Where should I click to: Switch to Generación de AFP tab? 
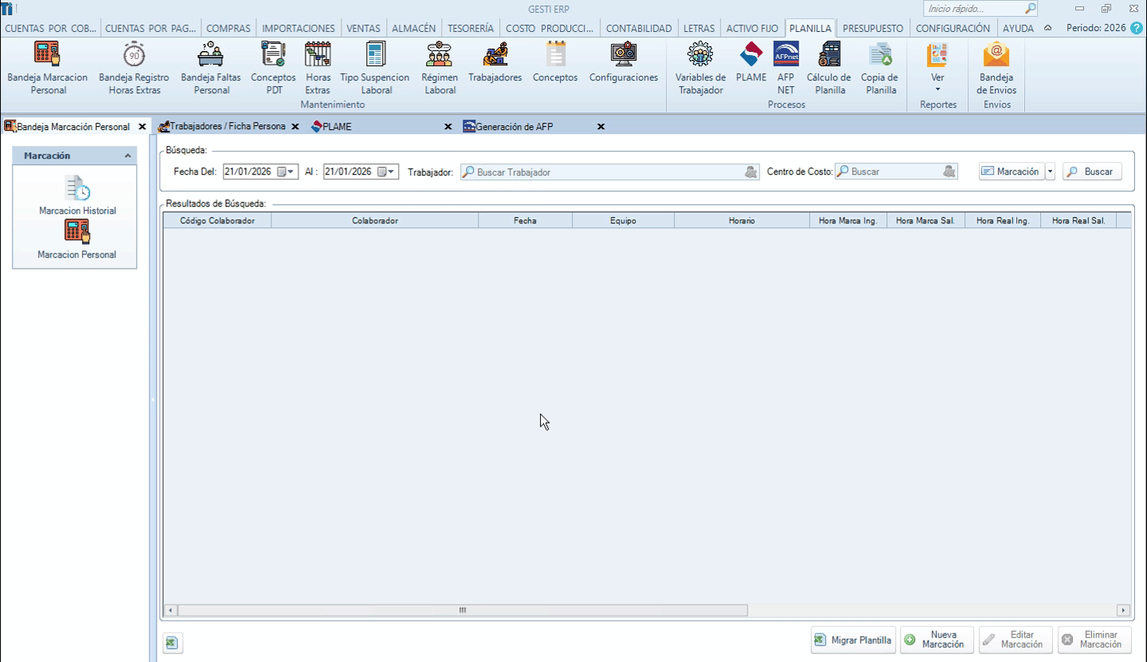[x=514, y=127]
